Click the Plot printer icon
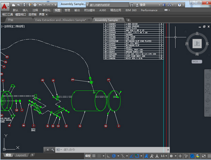 tap(35, 5)
